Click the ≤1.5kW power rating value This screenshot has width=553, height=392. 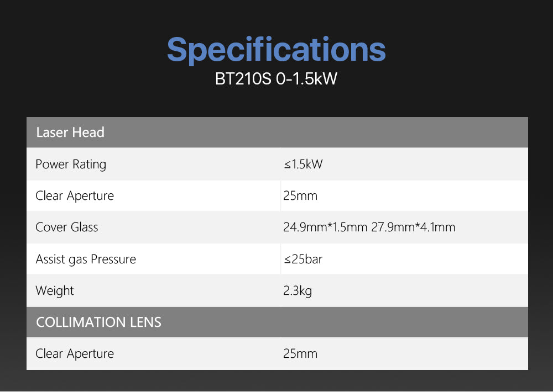(302, 164)
